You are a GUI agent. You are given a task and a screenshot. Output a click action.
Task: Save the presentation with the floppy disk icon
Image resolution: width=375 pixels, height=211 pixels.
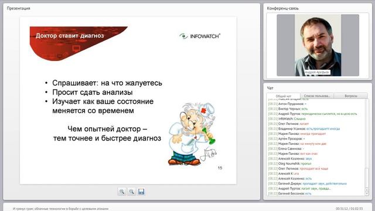pyautogui.click(x=141, y=192)
